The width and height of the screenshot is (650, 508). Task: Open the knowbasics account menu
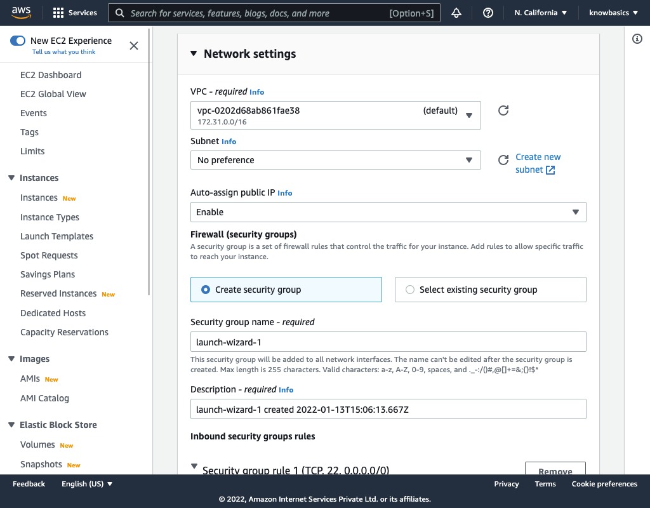[614, 13]
